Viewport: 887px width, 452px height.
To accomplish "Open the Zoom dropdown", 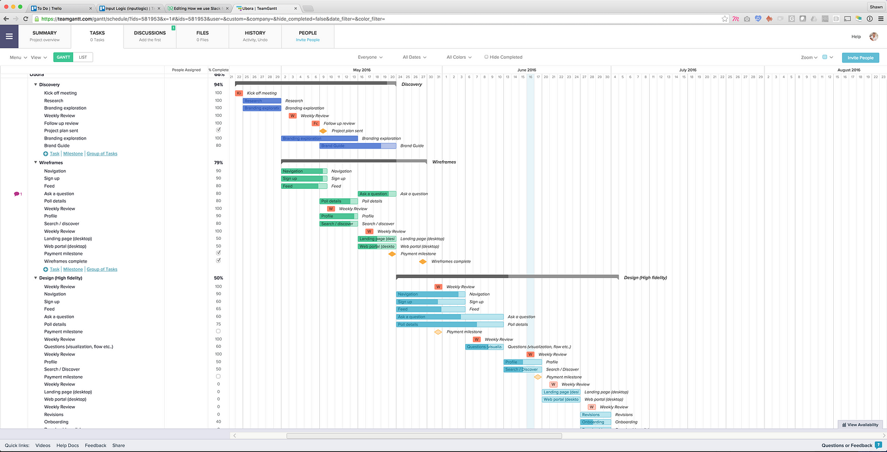I will pyautogui.click(x=809, y=58).
